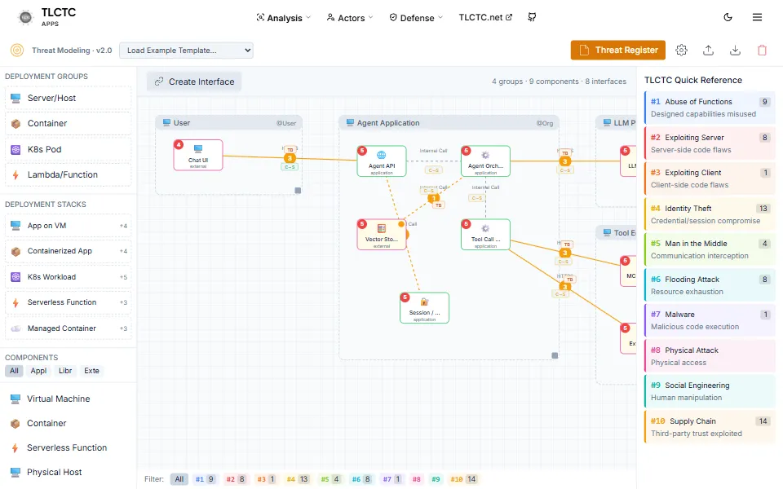The image size is (783, 489).
Task: Open #2 Exploiting Server reference
Action: tap(710, 143)
